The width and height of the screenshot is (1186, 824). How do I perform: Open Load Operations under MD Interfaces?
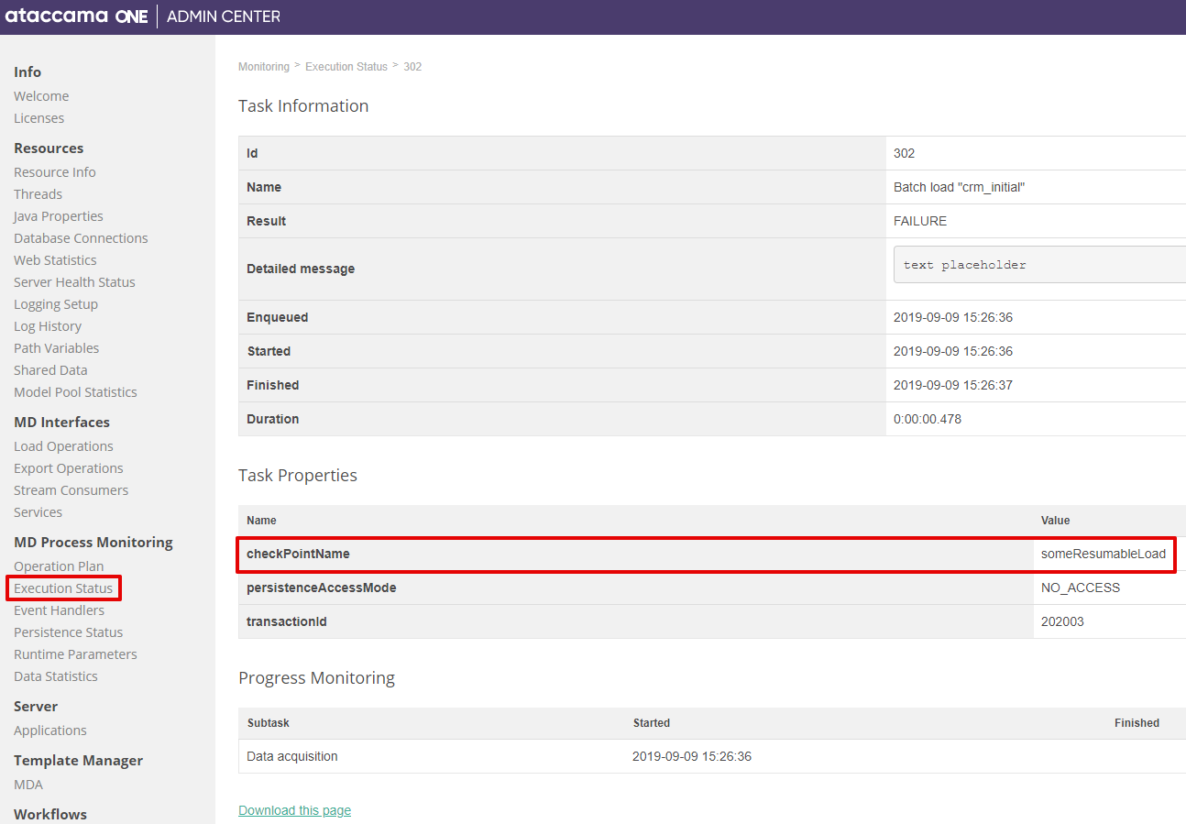[63, 446]
